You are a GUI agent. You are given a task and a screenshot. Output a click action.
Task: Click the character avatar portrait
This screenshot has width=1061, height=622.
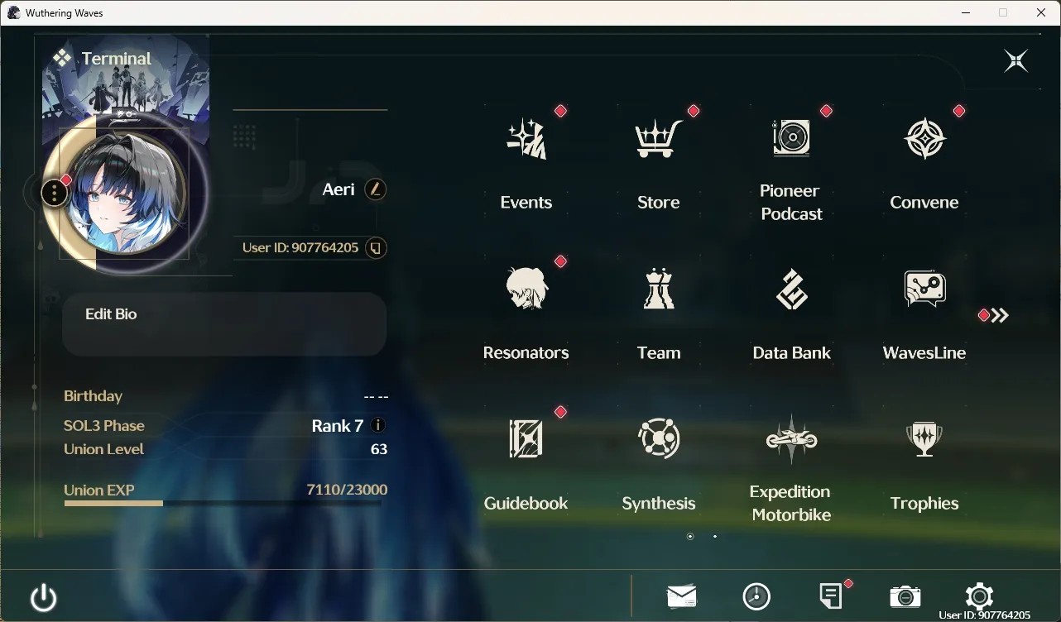[125, 194]
